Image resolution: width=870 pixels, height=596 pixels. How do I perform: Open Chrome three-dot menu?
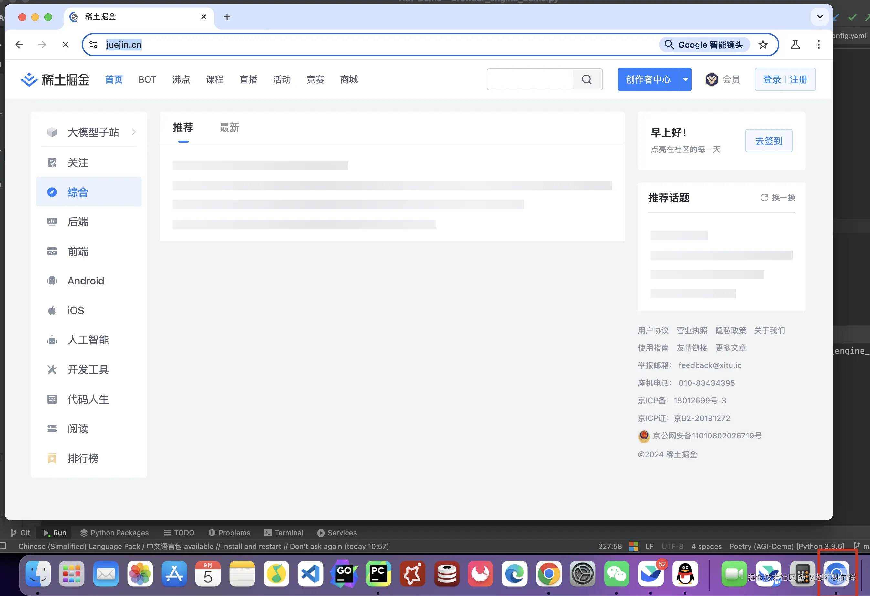tap(818, 45)
